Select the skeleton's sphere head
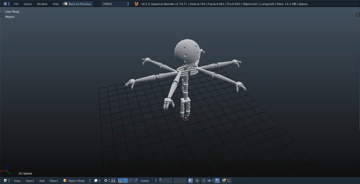The width and height of the screenshot is (360, 184). pyautogui.click(x=186, y=51)
